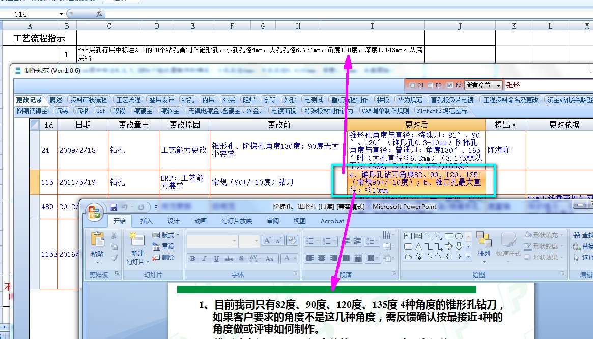Image resolution: width=593 pixels, height=339 pixels.
Task: Click the Arrange icon in drawing group
Action: pyautogui.click(x=484, y=240)
